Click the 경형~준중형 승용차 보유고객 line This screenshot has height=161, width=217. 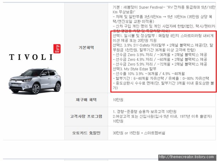click(x=145, y=112)
